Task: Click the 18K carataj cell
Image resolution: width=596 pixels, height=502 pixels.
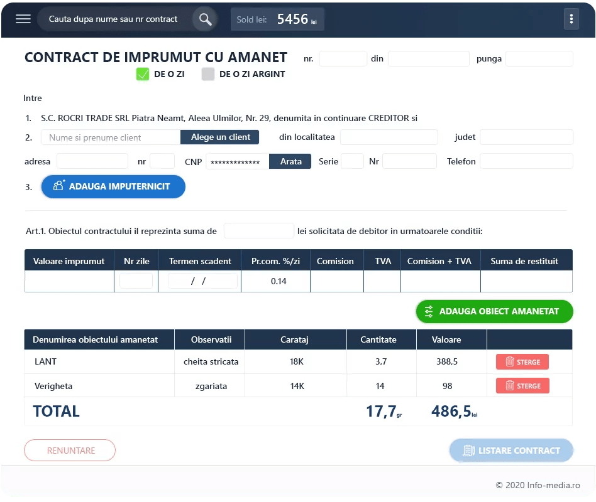Action: [x=296, y=361]
